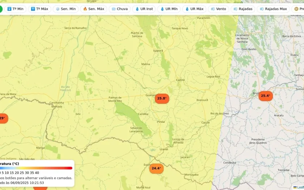Viewport: 304px width, 190px height.
Task: Select the Rajadas gusts button
Action: [243, 9]
